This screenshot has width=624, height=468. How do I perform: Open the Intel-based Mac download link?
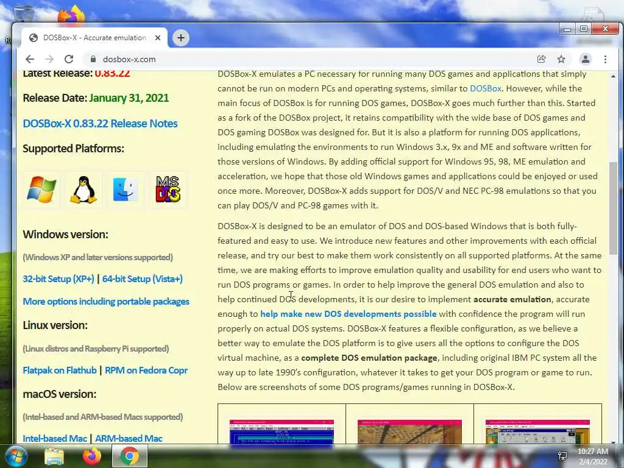coord(55,439)
